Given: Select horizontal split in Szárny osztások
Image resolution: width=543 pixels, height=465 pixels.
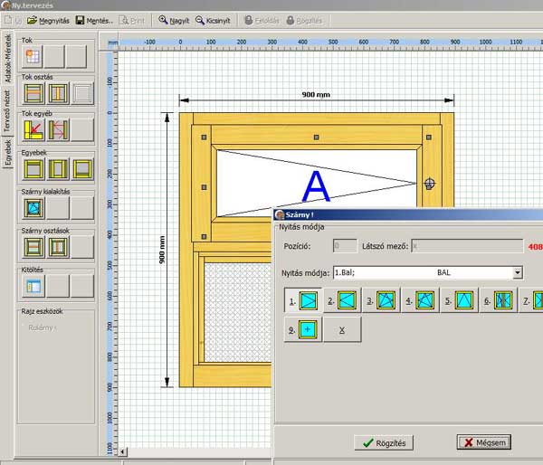Looking at the screenshot, I should [x=33, y=247].
